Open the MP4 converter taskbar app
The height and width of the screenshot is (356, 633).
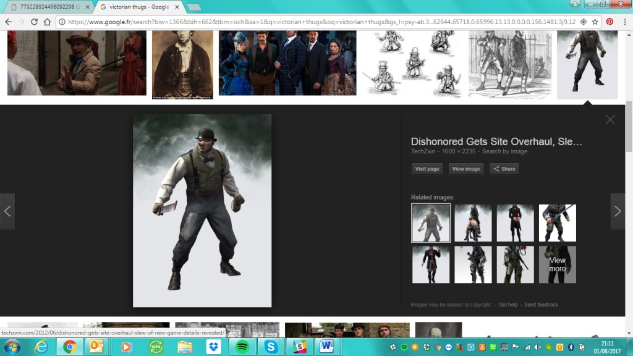tap(156, 347)
